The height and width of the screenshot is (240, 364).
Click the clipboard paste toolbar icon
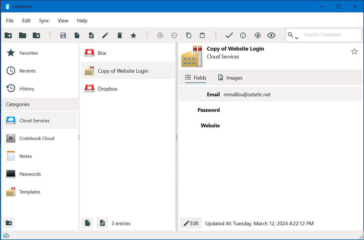coord(202,35)
